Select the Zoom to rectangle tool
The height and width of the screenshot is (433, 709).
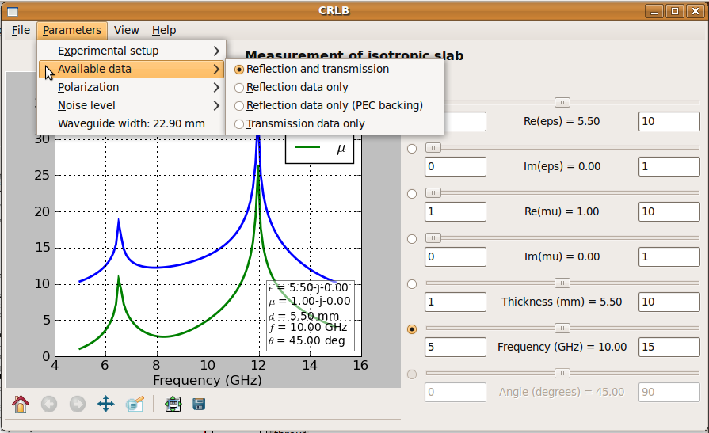[134, 404]
